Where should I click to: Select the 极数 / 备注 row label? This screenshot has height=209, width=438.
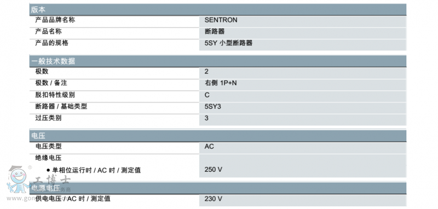[x=51, y=83]
